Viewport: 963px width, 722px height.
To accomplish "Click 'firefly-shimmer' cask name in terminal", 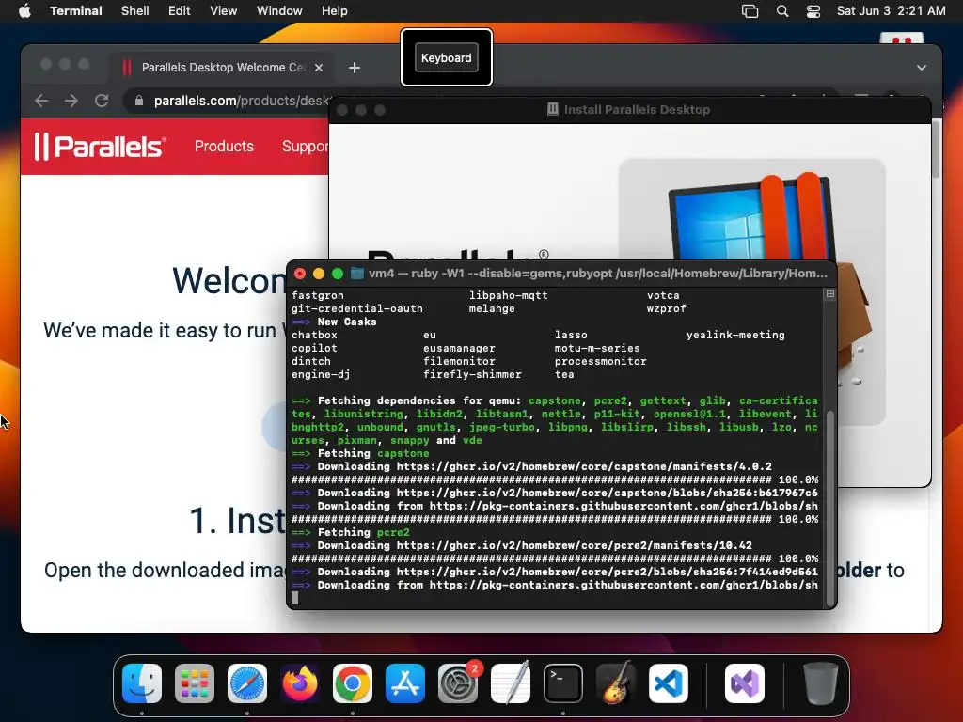I will pyautogui.click(x=472, y=374).
